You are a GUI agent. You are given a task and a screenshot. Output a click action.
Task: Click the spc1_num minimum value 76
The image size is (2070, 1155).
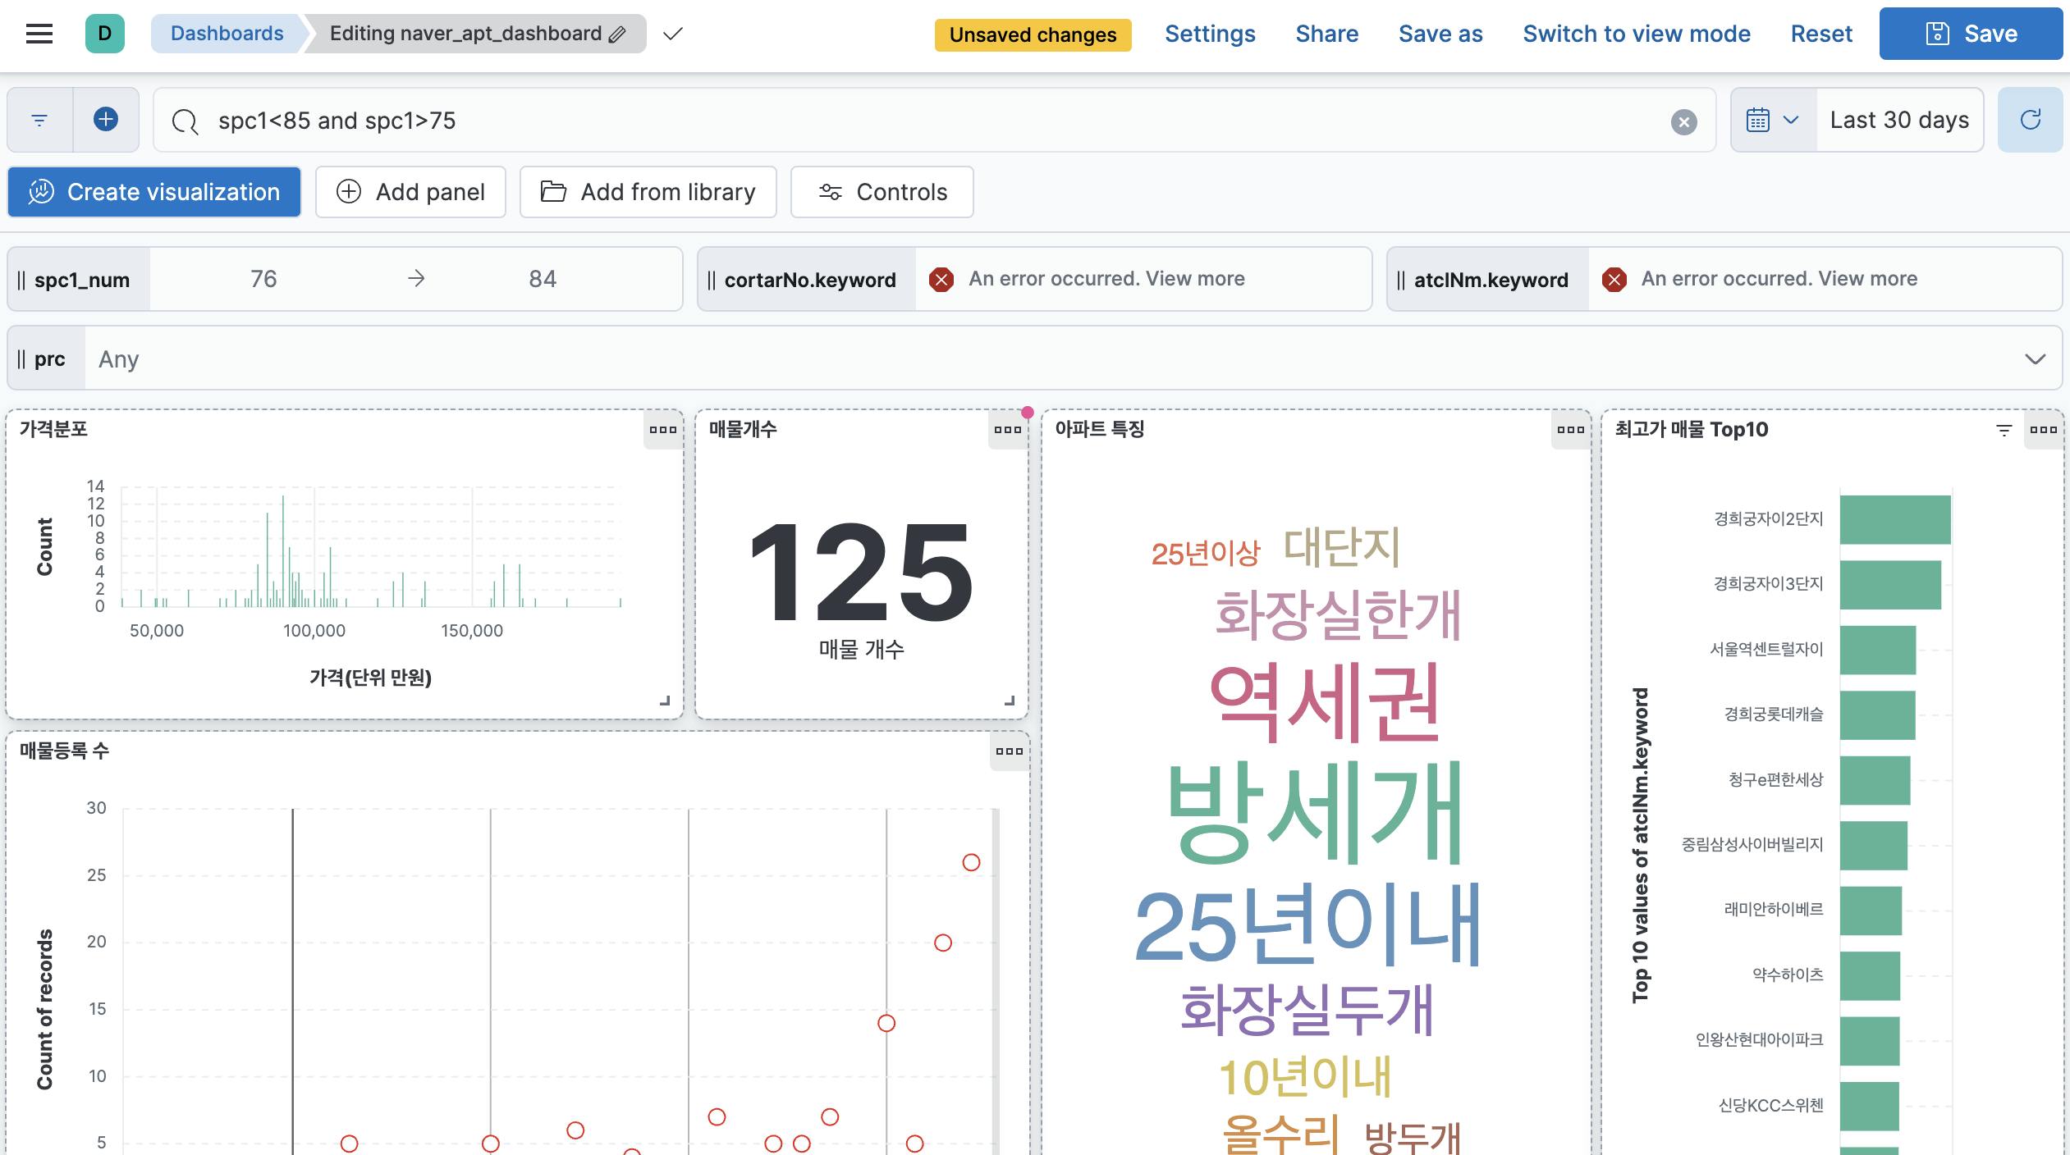coord(263,279)
